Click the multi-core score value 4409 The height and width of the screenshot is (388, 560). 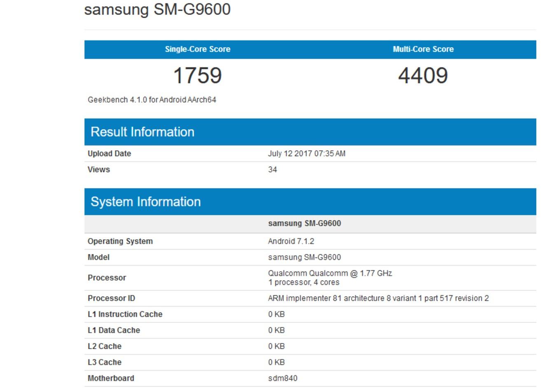point(423,75)
